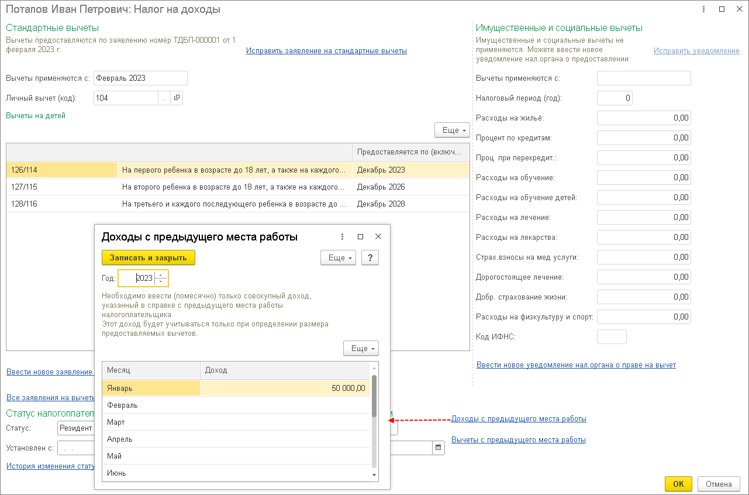Image resolution: width=749 pixels, height=495 pixels.
Task: Click the Установлен с date field
Action: [x=77, y=448]
